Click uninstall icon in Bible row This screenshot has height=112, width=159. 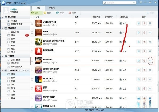(144, 33)
